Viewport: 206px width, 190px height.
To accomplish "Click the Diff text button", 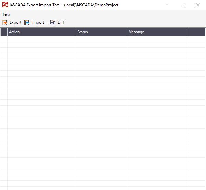I will pyautogui.click(x=61, y=22).
